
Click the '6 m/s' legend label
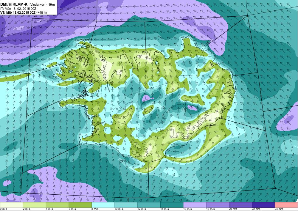coord(72,209)
